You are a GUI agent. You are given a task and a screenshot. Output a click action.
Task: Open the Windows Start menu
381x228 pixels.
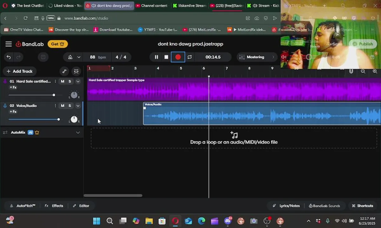[97, 221]
